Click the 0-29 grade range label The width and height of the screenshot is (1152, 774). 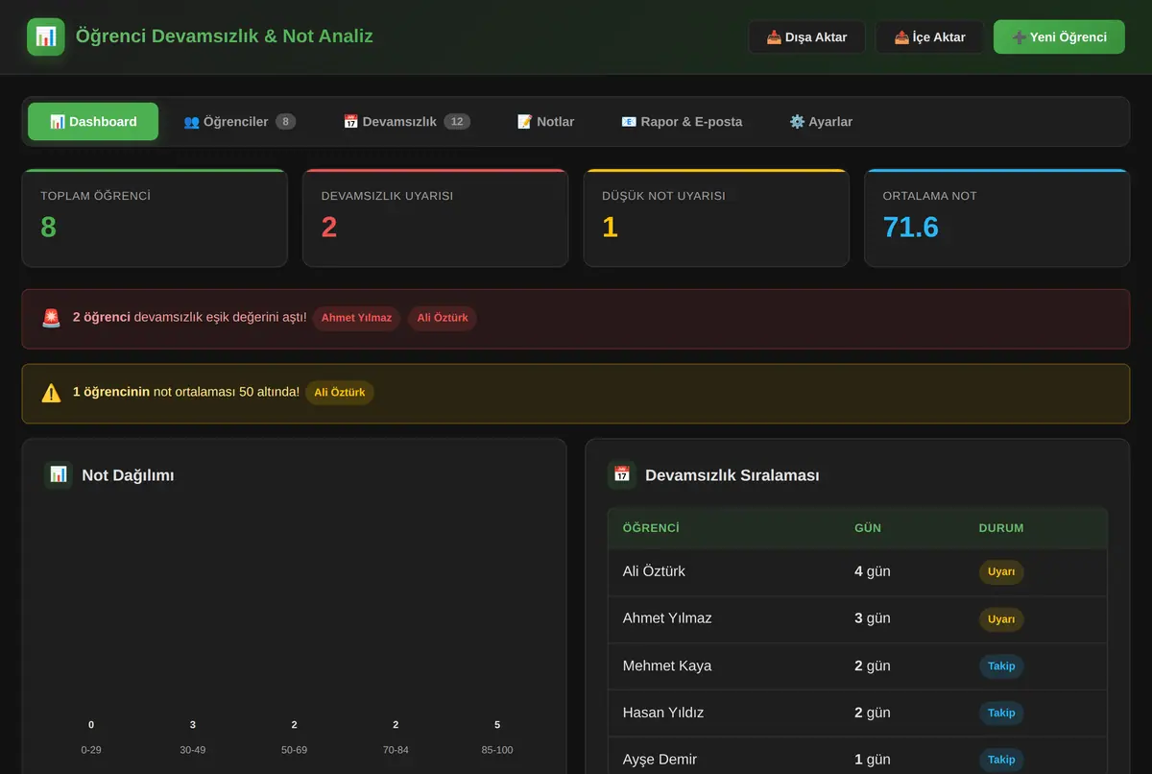click(x=91, y=749)
